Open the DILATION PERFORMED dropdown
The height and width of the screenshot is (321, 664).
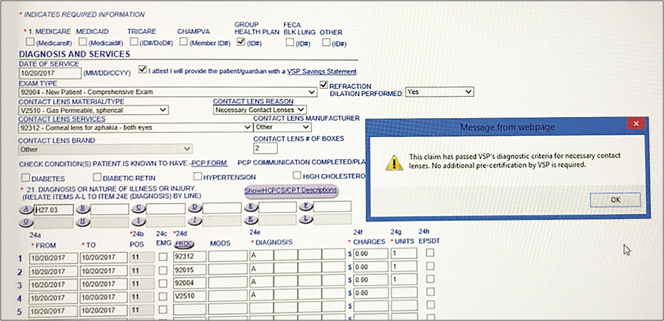point(468,92)
